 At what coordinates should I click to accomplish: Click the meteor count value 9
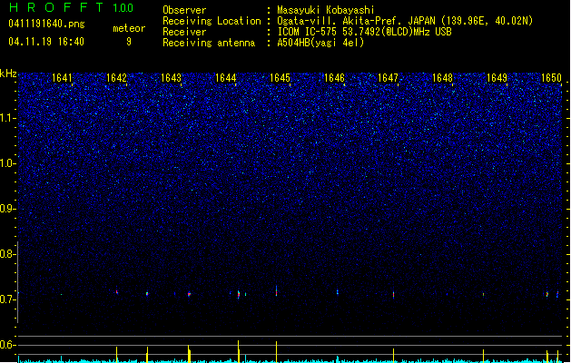pyautogui.click(x=129, y=42)
